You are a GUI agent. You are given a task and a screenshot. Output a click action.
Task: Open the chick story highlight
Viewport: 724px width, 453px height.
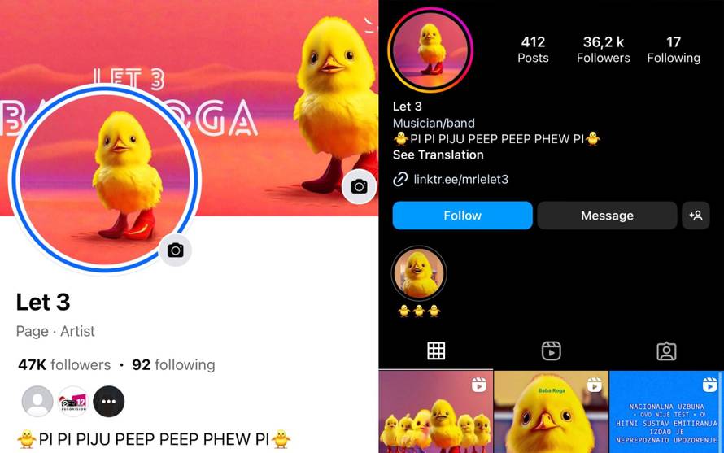[x=419, y=273]
